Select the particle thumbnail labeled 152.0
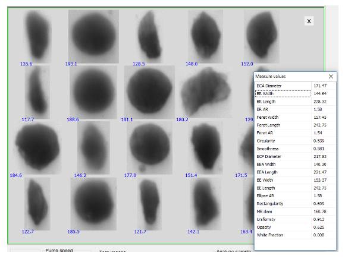345x259 pixels. point(262,36)
